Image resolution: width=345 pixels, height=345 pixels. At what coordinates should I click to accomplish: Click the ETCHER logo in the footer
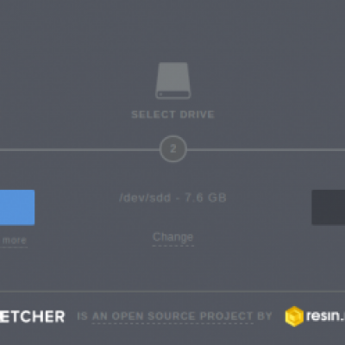point(32,317)
